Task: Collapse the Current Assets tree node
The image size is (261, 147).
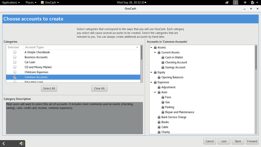Action: point(155,53)
